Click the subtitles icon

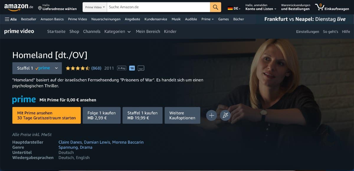[141, 68]
